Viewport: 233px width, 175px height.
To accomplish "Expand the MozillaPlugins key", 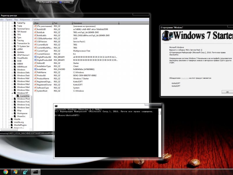I will [x=9, y=125].
